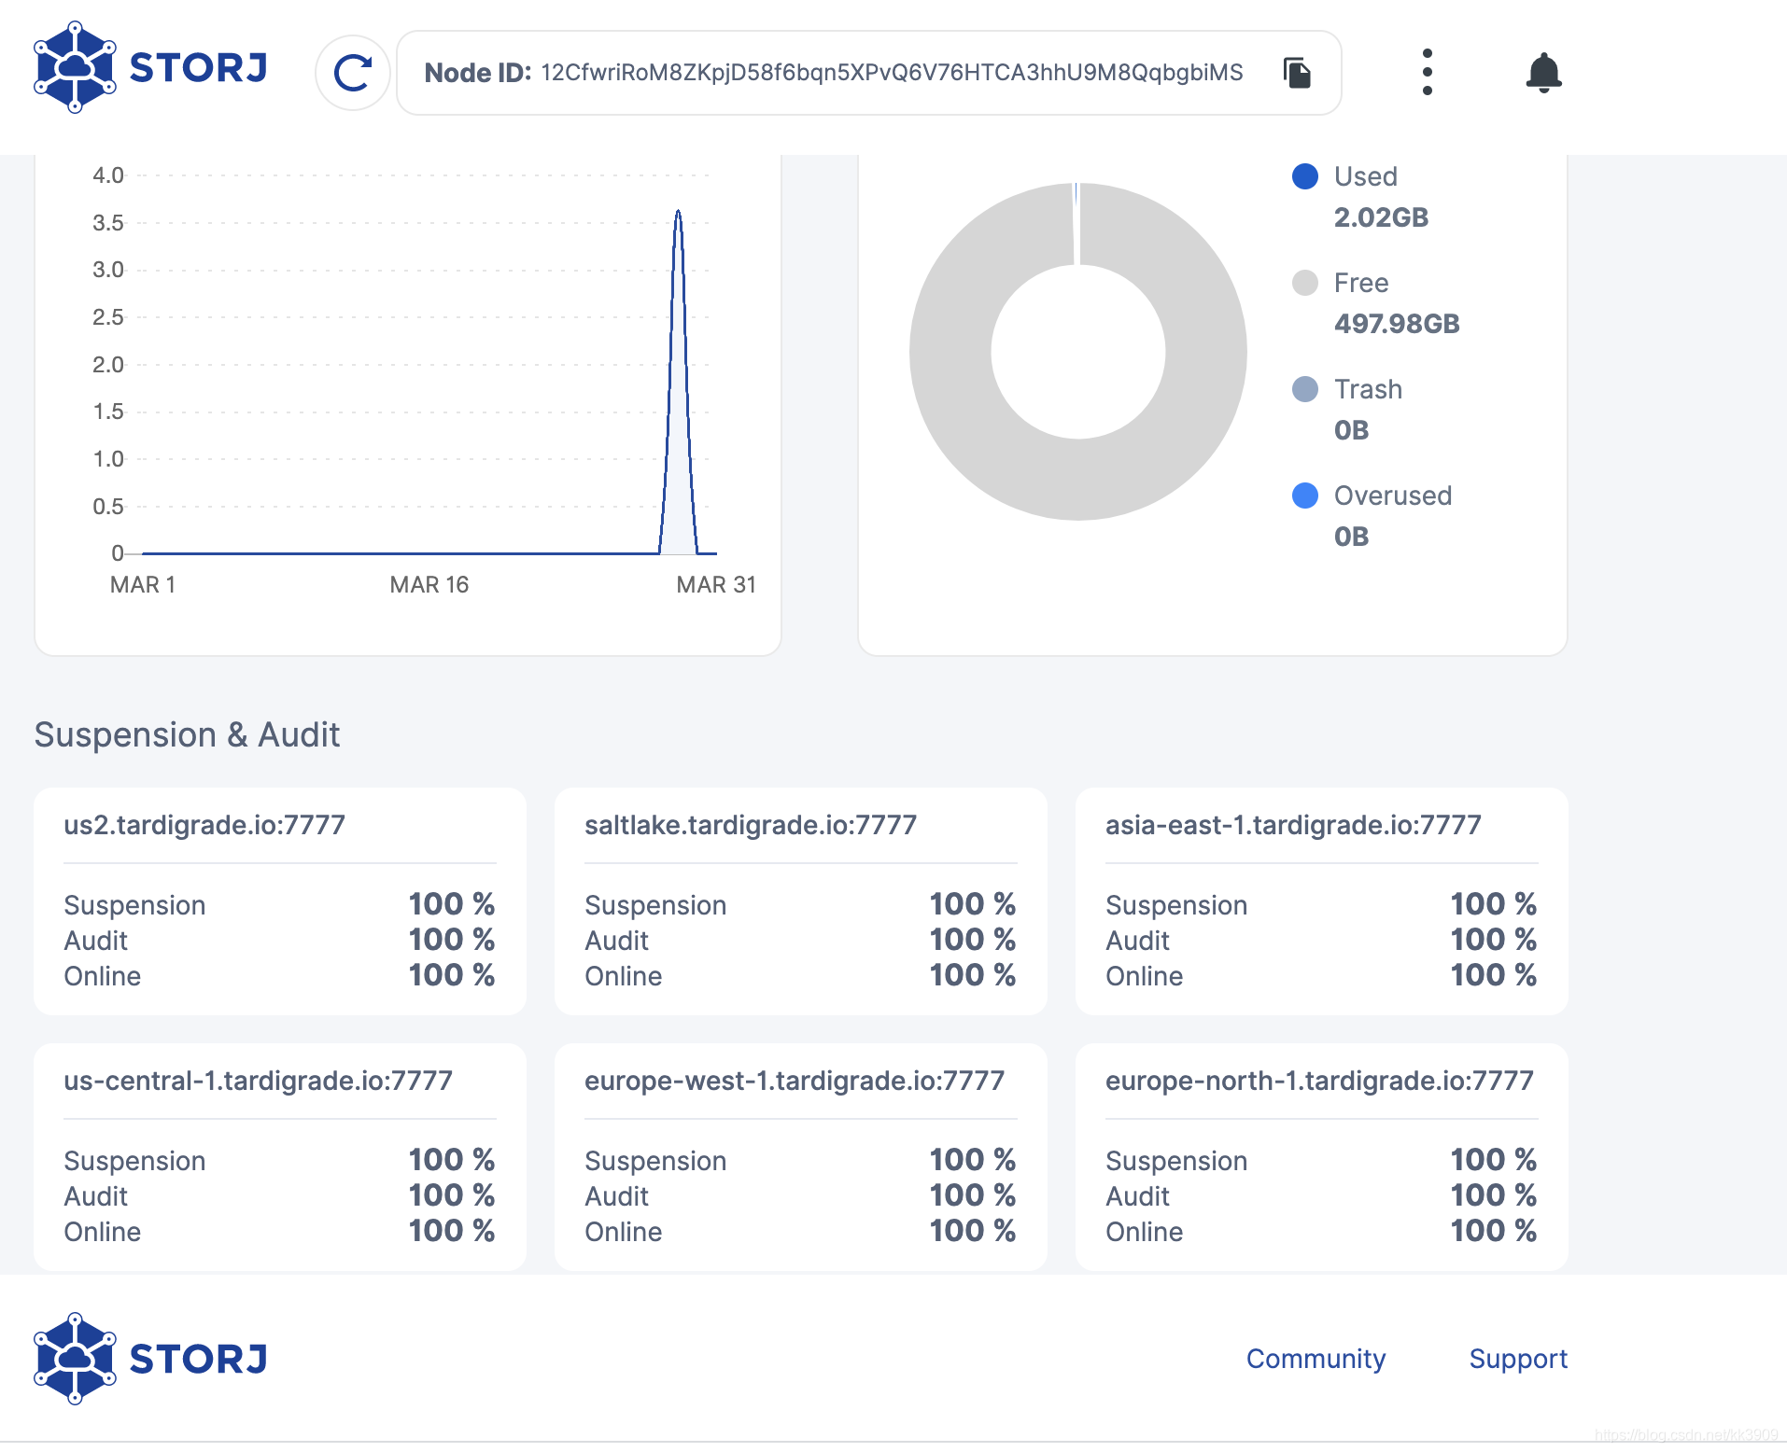Click the 2.02GB used value
This screenshot has width=1787, height=1452.
point(1381,217)
